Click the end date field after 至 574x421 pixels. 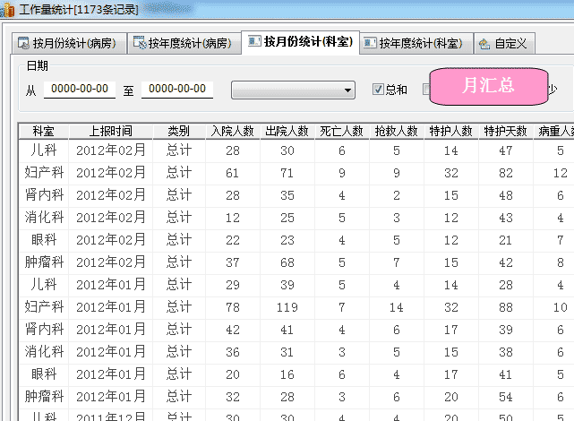(177, 89)
